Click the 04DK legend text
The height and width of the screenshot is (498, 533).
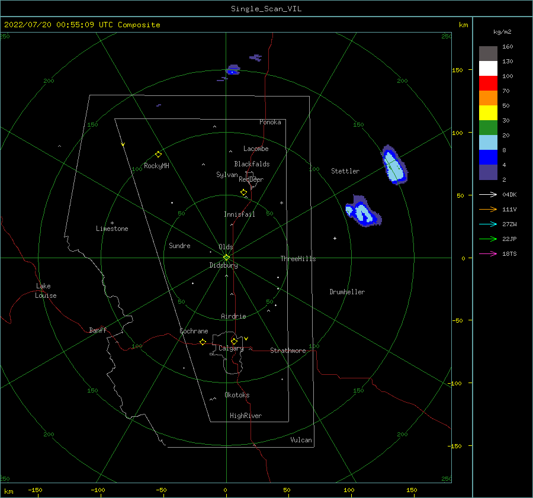(x=509, y=195)
